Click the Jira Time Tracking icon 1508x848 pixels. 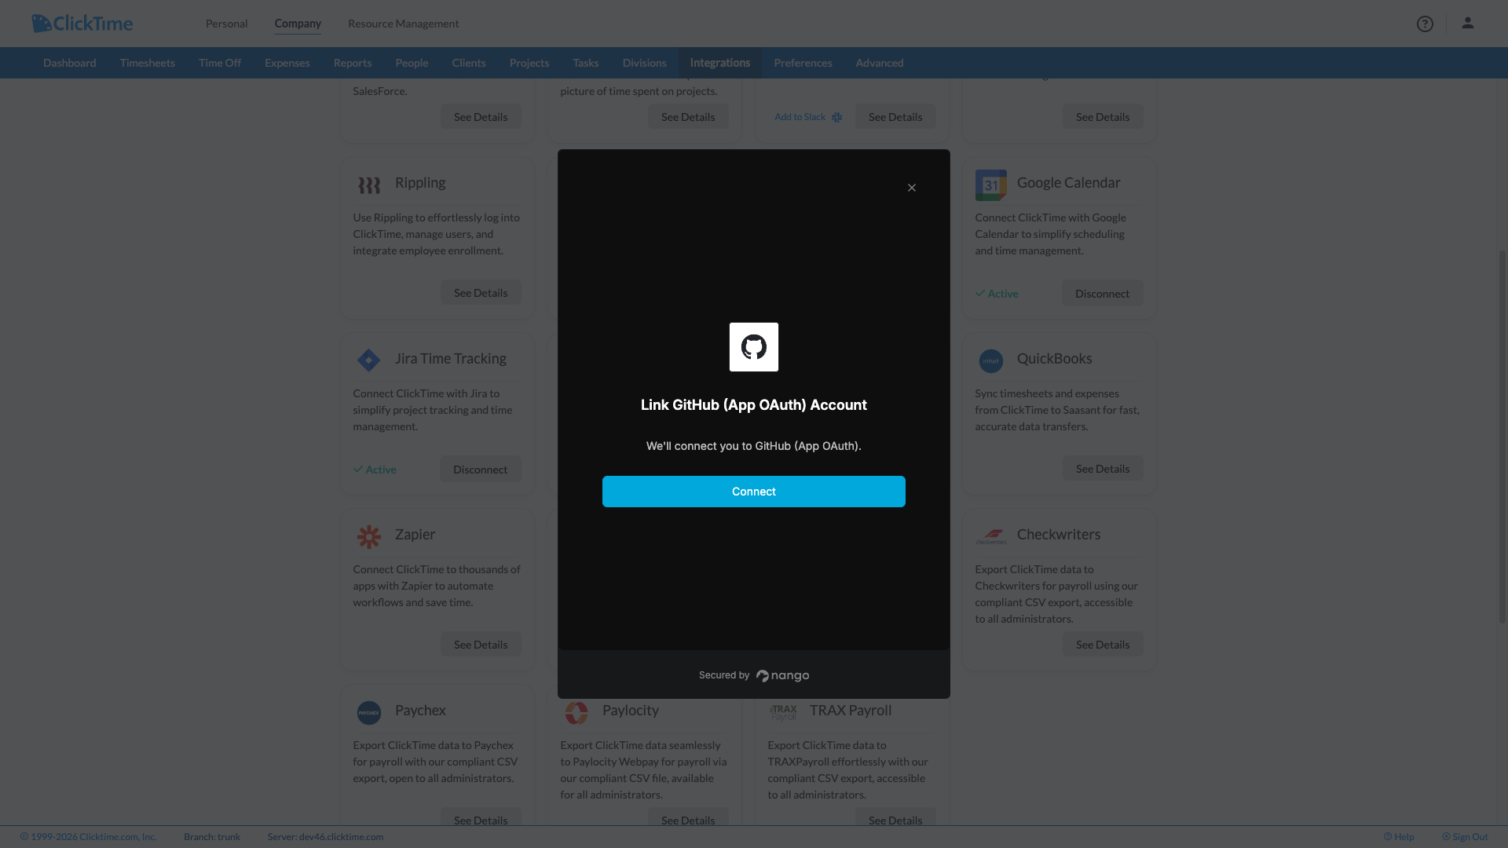coord(368,360)
